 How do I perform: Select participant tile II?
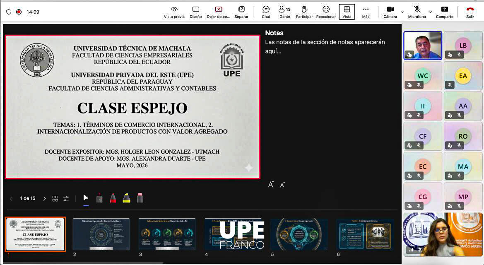(423, 106)
